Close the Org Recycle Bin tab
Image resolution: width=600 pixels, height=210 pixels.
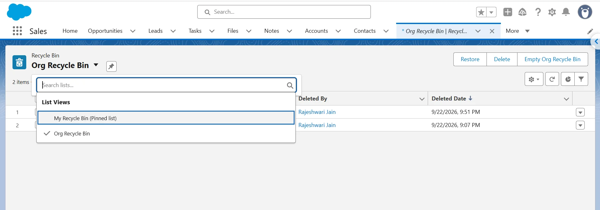tap(492, 31)
